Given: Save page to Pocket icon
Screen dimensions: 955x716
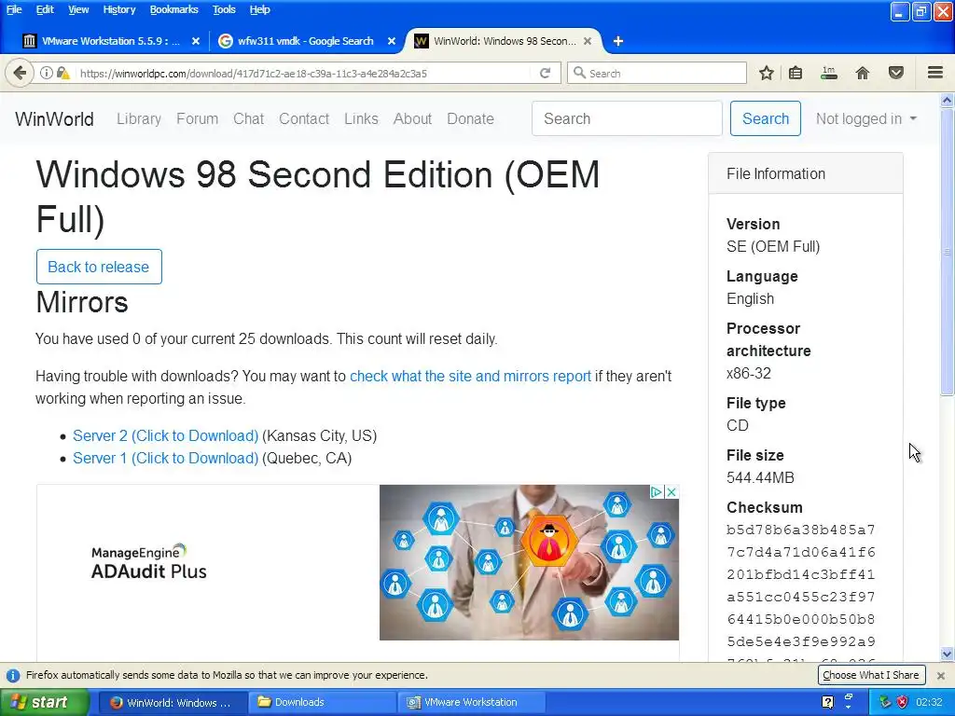Looking at the screenshot, I should (x=896, y=73).
